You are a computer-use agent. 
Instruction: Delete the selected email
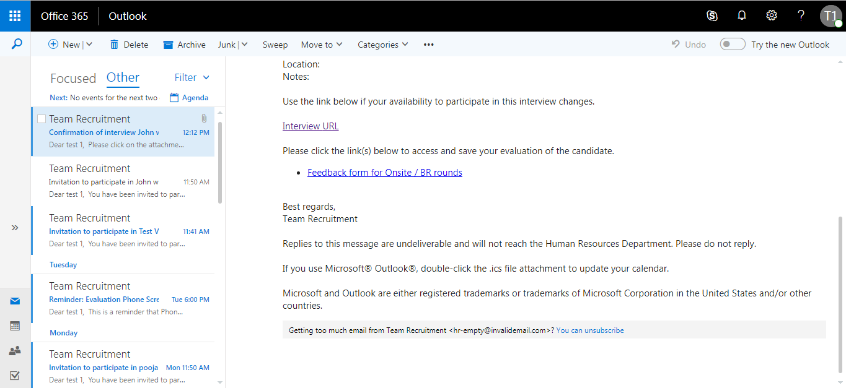129,45
